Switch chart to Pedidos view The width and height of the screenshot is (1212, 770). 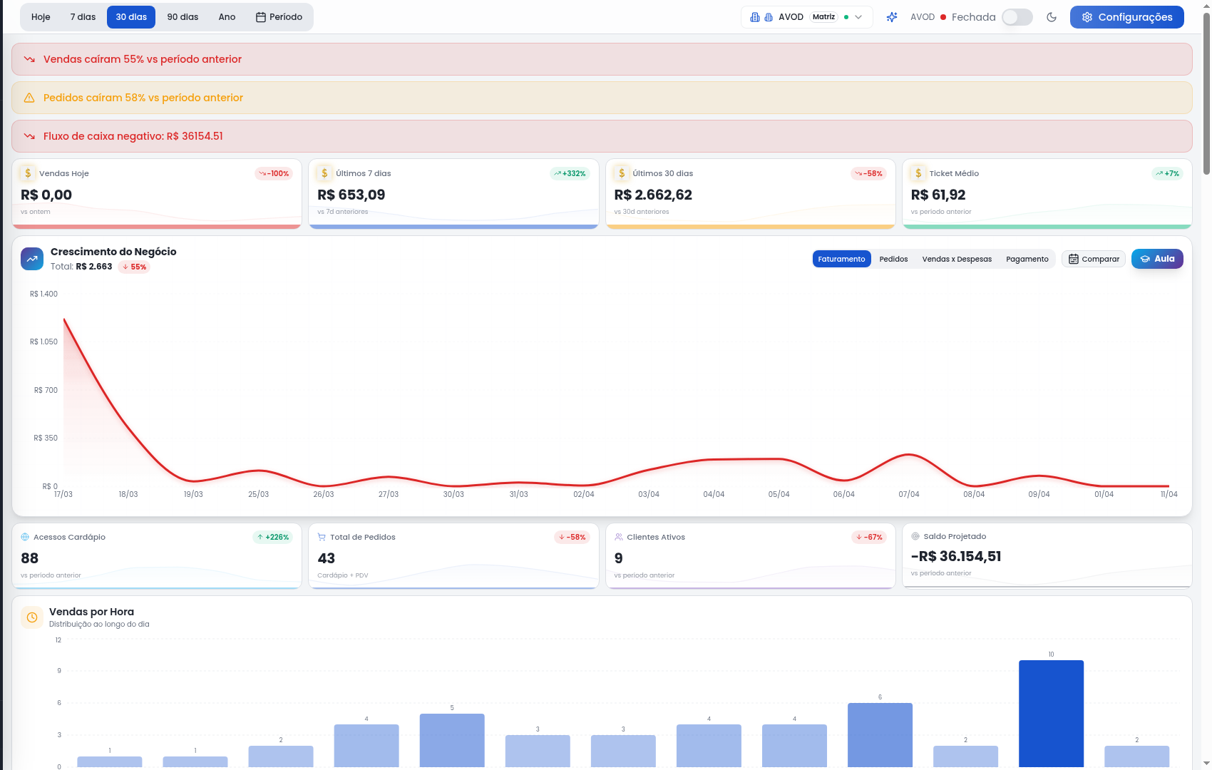click(893, 259)
